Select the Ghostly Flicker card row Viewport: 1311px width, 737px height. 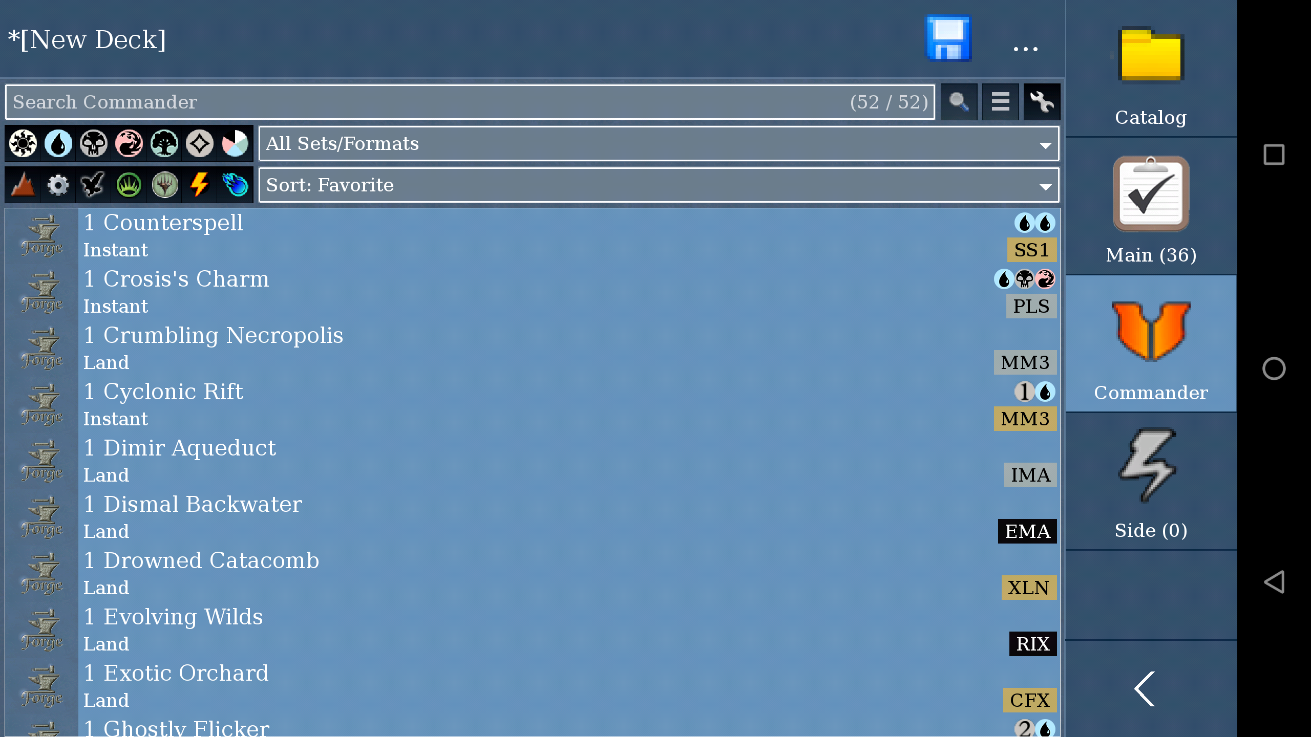click(x=533, y=726)
